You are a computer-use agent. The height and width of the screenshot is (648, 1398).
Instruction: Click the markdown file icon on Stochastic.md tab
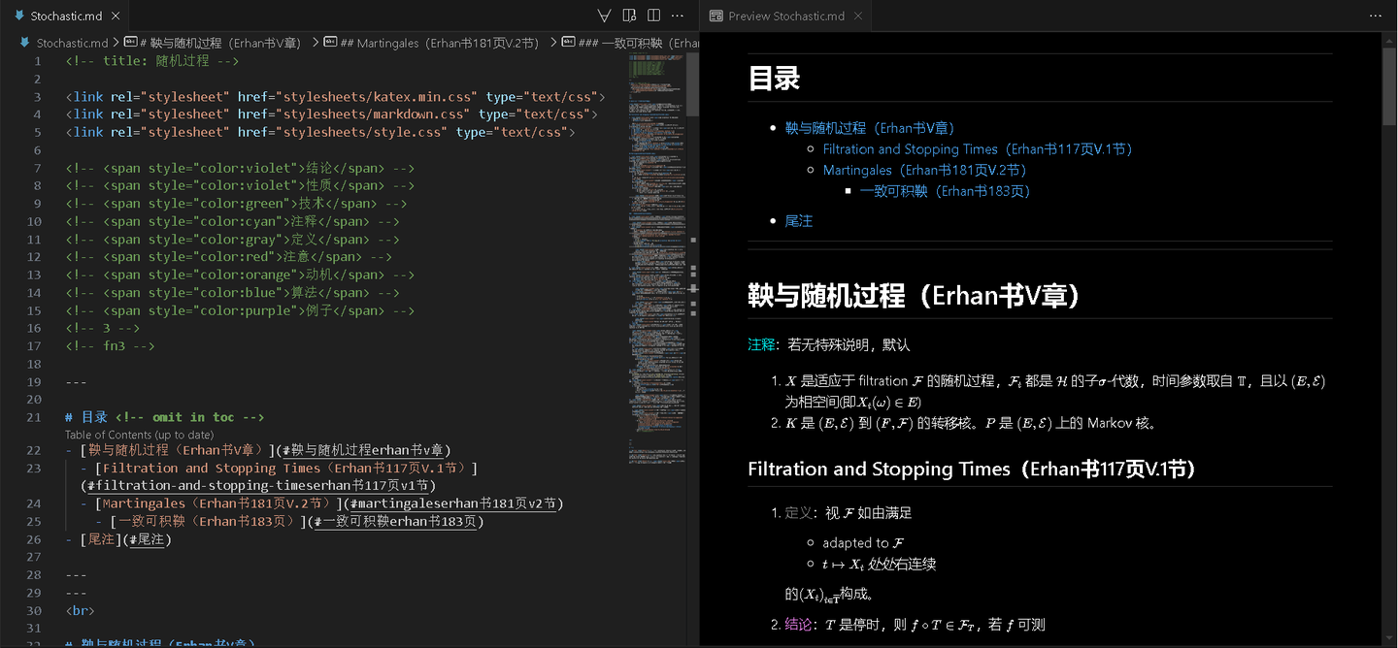pyautogui.click(x=19, y=16)
